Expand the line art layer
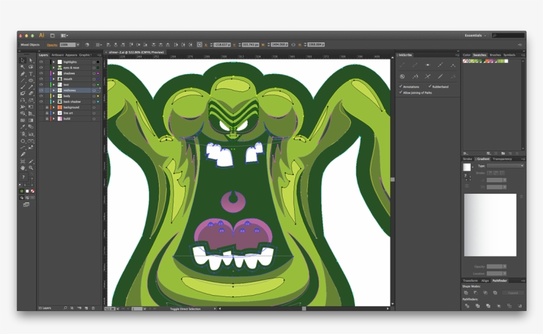543x334 pixels. [x=54, y=112]
